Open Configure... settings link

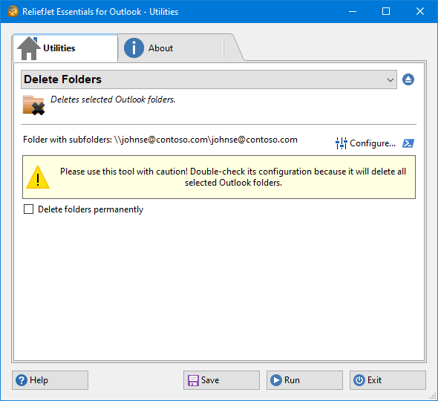click(373, 143)
